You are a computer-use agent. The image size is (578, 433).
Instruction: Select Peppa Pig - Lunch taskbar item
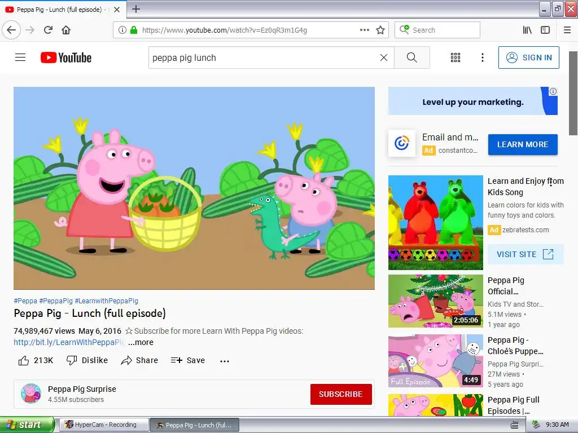point(195,425)
